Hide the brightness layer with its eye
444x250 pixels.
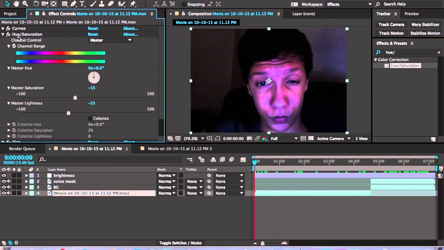pos(4,175)
